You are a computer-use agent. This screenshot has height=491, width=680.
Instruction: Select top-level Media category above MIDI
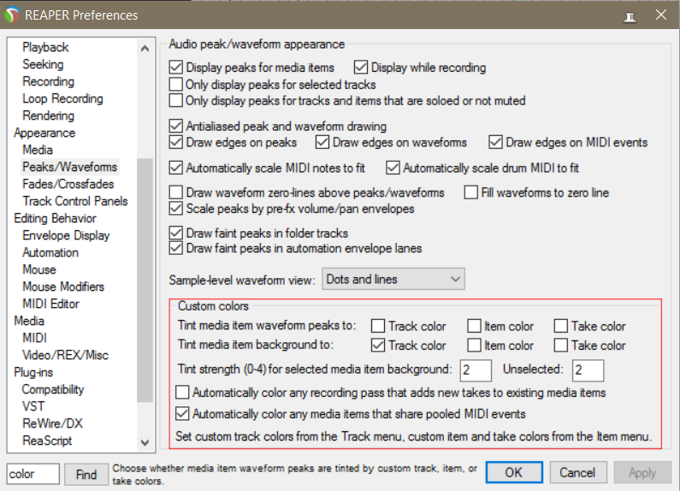coord(29,321)
